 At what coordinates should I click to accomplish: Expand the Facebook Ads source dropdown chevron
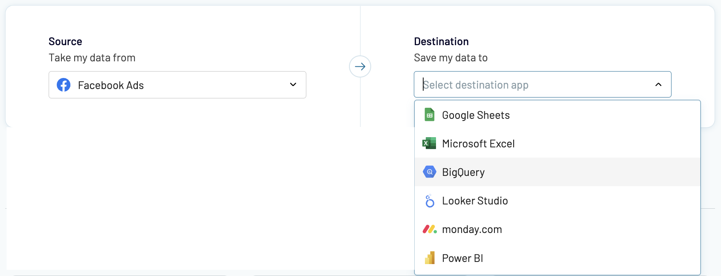(293, 84)
